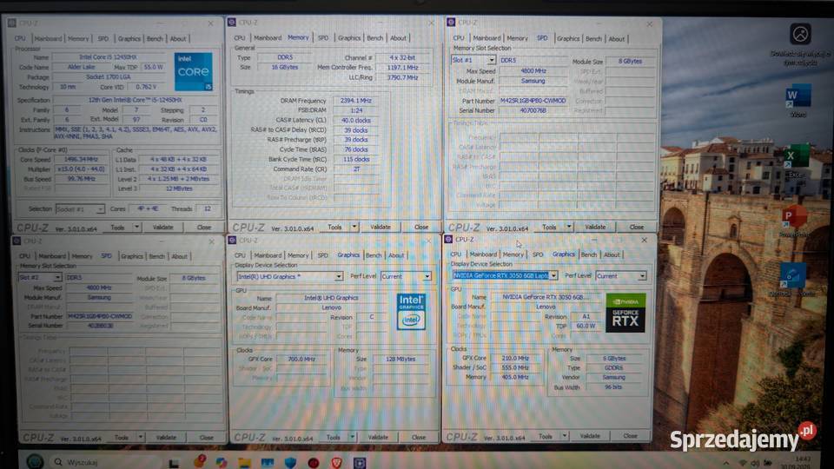
Task: Click the Intel Graphics logo in the UHD Graphics window
Action: (x=411, y=311)
